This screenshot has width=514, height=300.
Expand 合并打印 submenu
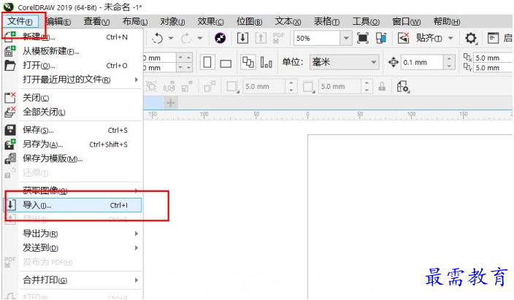pyautogui.click(x=73, y=280)
